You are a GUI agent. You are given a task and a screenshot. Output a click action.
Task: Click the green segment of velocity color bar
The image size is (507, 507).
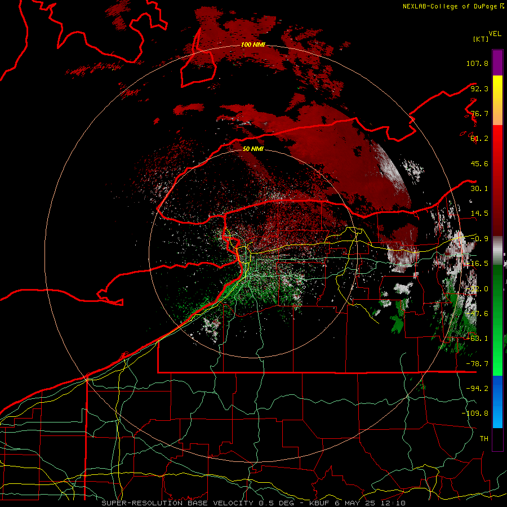[x=497, y=320]
